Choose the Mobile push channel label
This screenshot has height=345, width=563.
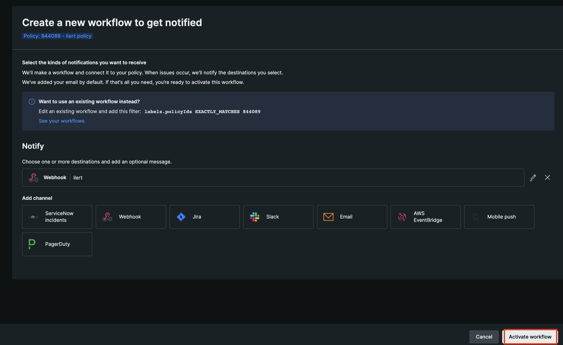pos(501,217)
